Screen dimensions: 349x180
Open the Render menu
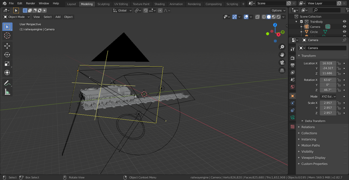(x=31, y=3)
